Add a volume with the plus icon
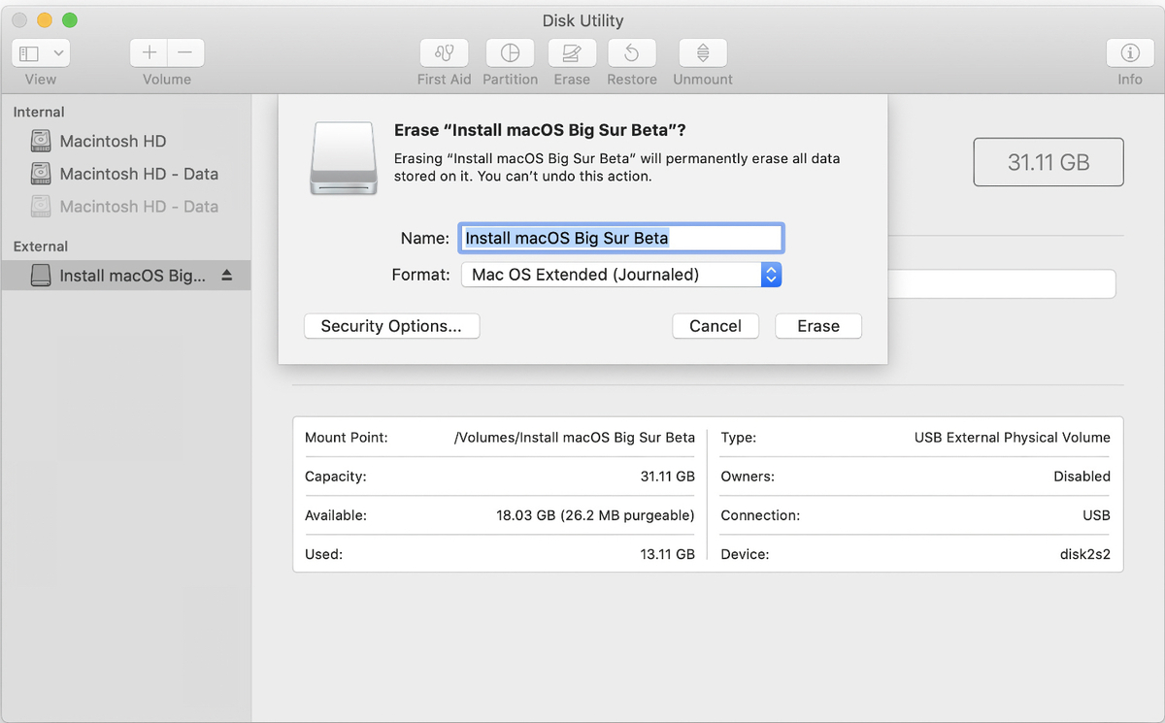This screenshot has width=1165, height=723. (x=148, y=52)
